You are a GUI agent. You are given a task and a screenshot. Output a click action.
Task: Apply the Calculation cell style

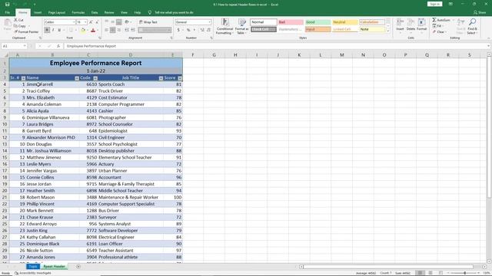(x=372, y=22)
